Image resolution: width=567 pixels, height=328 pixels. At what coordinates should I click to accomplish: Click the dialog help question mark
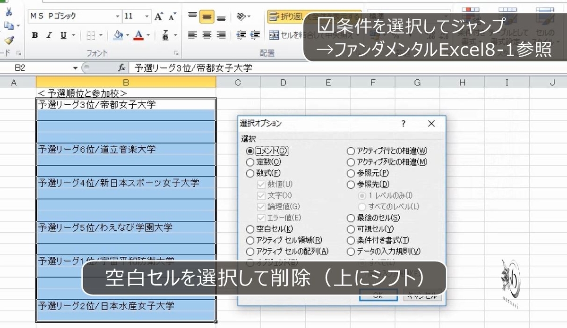point(403,124)
